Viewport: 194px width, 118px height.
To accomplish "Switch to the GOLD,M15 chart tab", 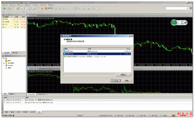I will coord(31,94).
